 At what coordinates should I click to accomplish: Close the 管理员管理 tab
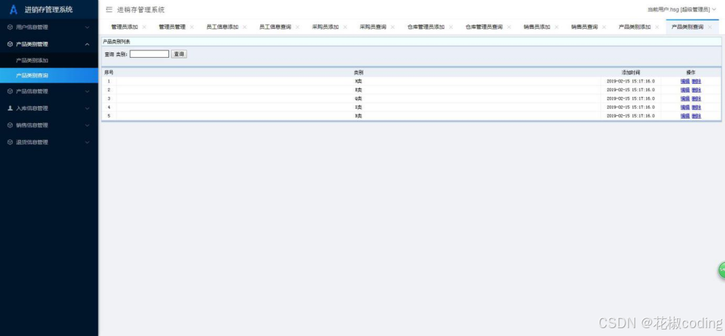coord(192,27)
